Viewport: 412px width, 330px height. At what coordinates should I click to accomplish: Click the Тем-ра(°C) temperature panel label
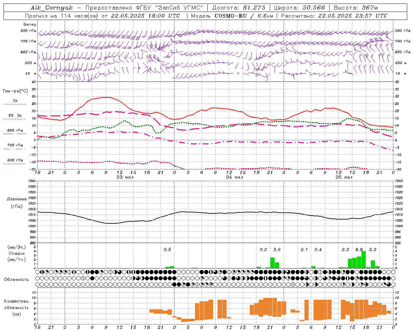pyautogui.click(x=15, y=91)
